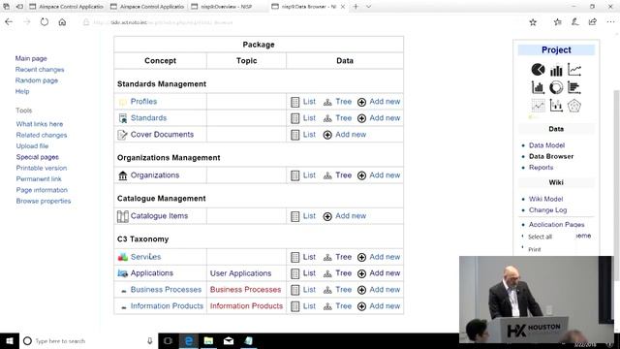Viewport: 620px width, 349px height.
Task: Click the List icon in Cover Documents row
Action: click(x=294, y=135)
